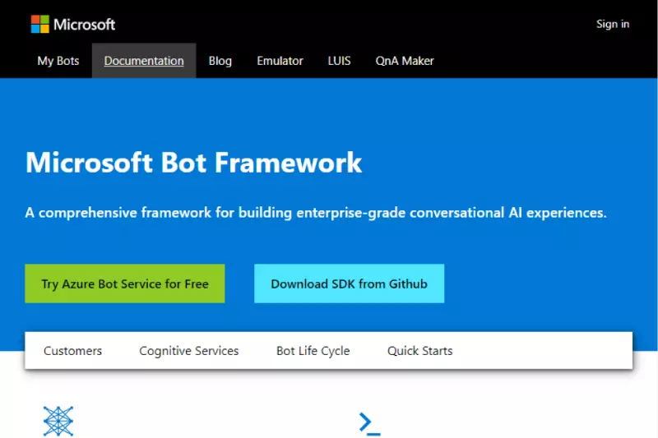Open the Emulator nav link
Viewport: 658px width, 438px height.
pos(280,61)
